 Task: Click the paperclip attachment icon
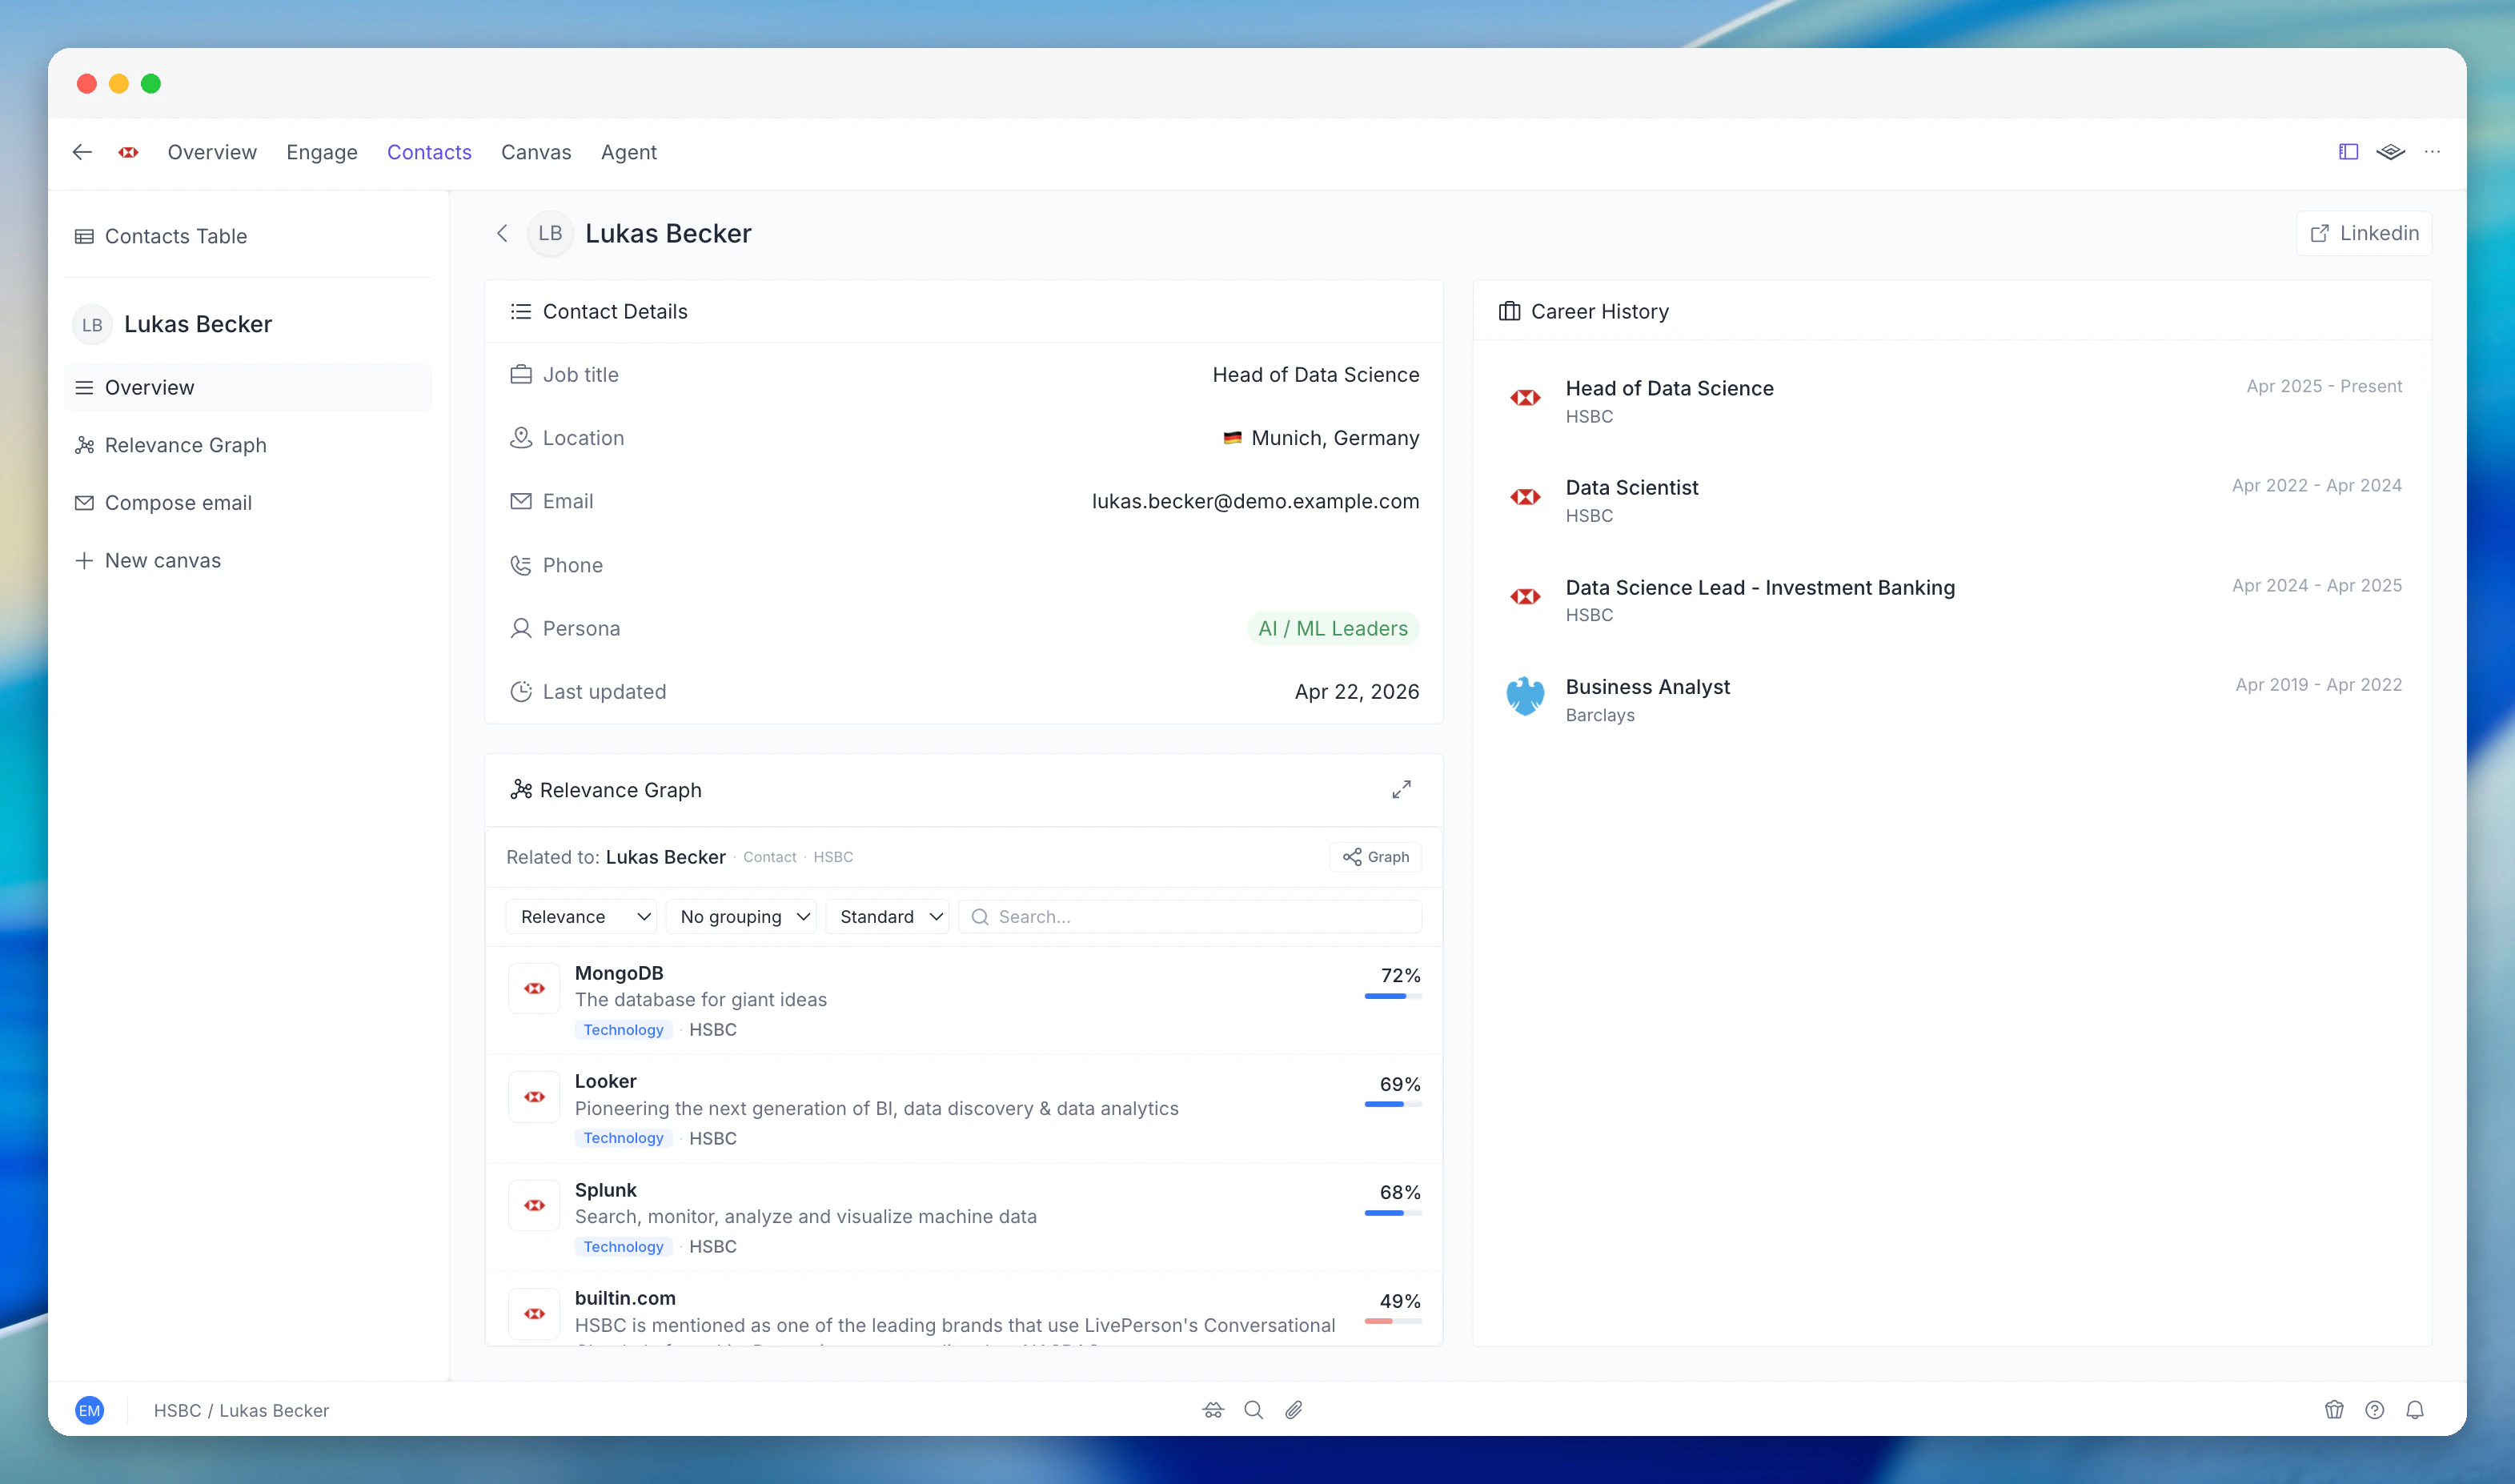pyautogui.click(x=1293, y=1410)
